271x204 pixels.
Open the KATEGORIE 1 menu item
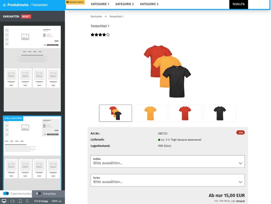tap(100, 4)
